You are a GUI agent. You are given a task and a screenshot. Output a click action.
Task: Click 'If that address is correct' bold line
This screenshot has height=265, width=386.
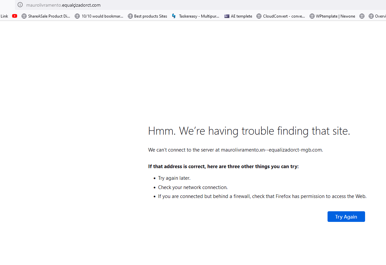click(x=223, y=166)
